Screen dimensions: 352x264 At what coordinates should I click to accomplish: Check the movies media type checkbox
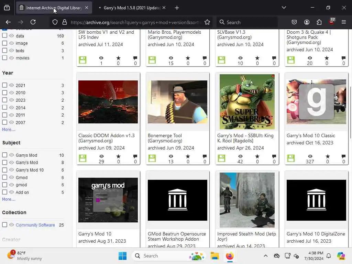tap(4, 58)
